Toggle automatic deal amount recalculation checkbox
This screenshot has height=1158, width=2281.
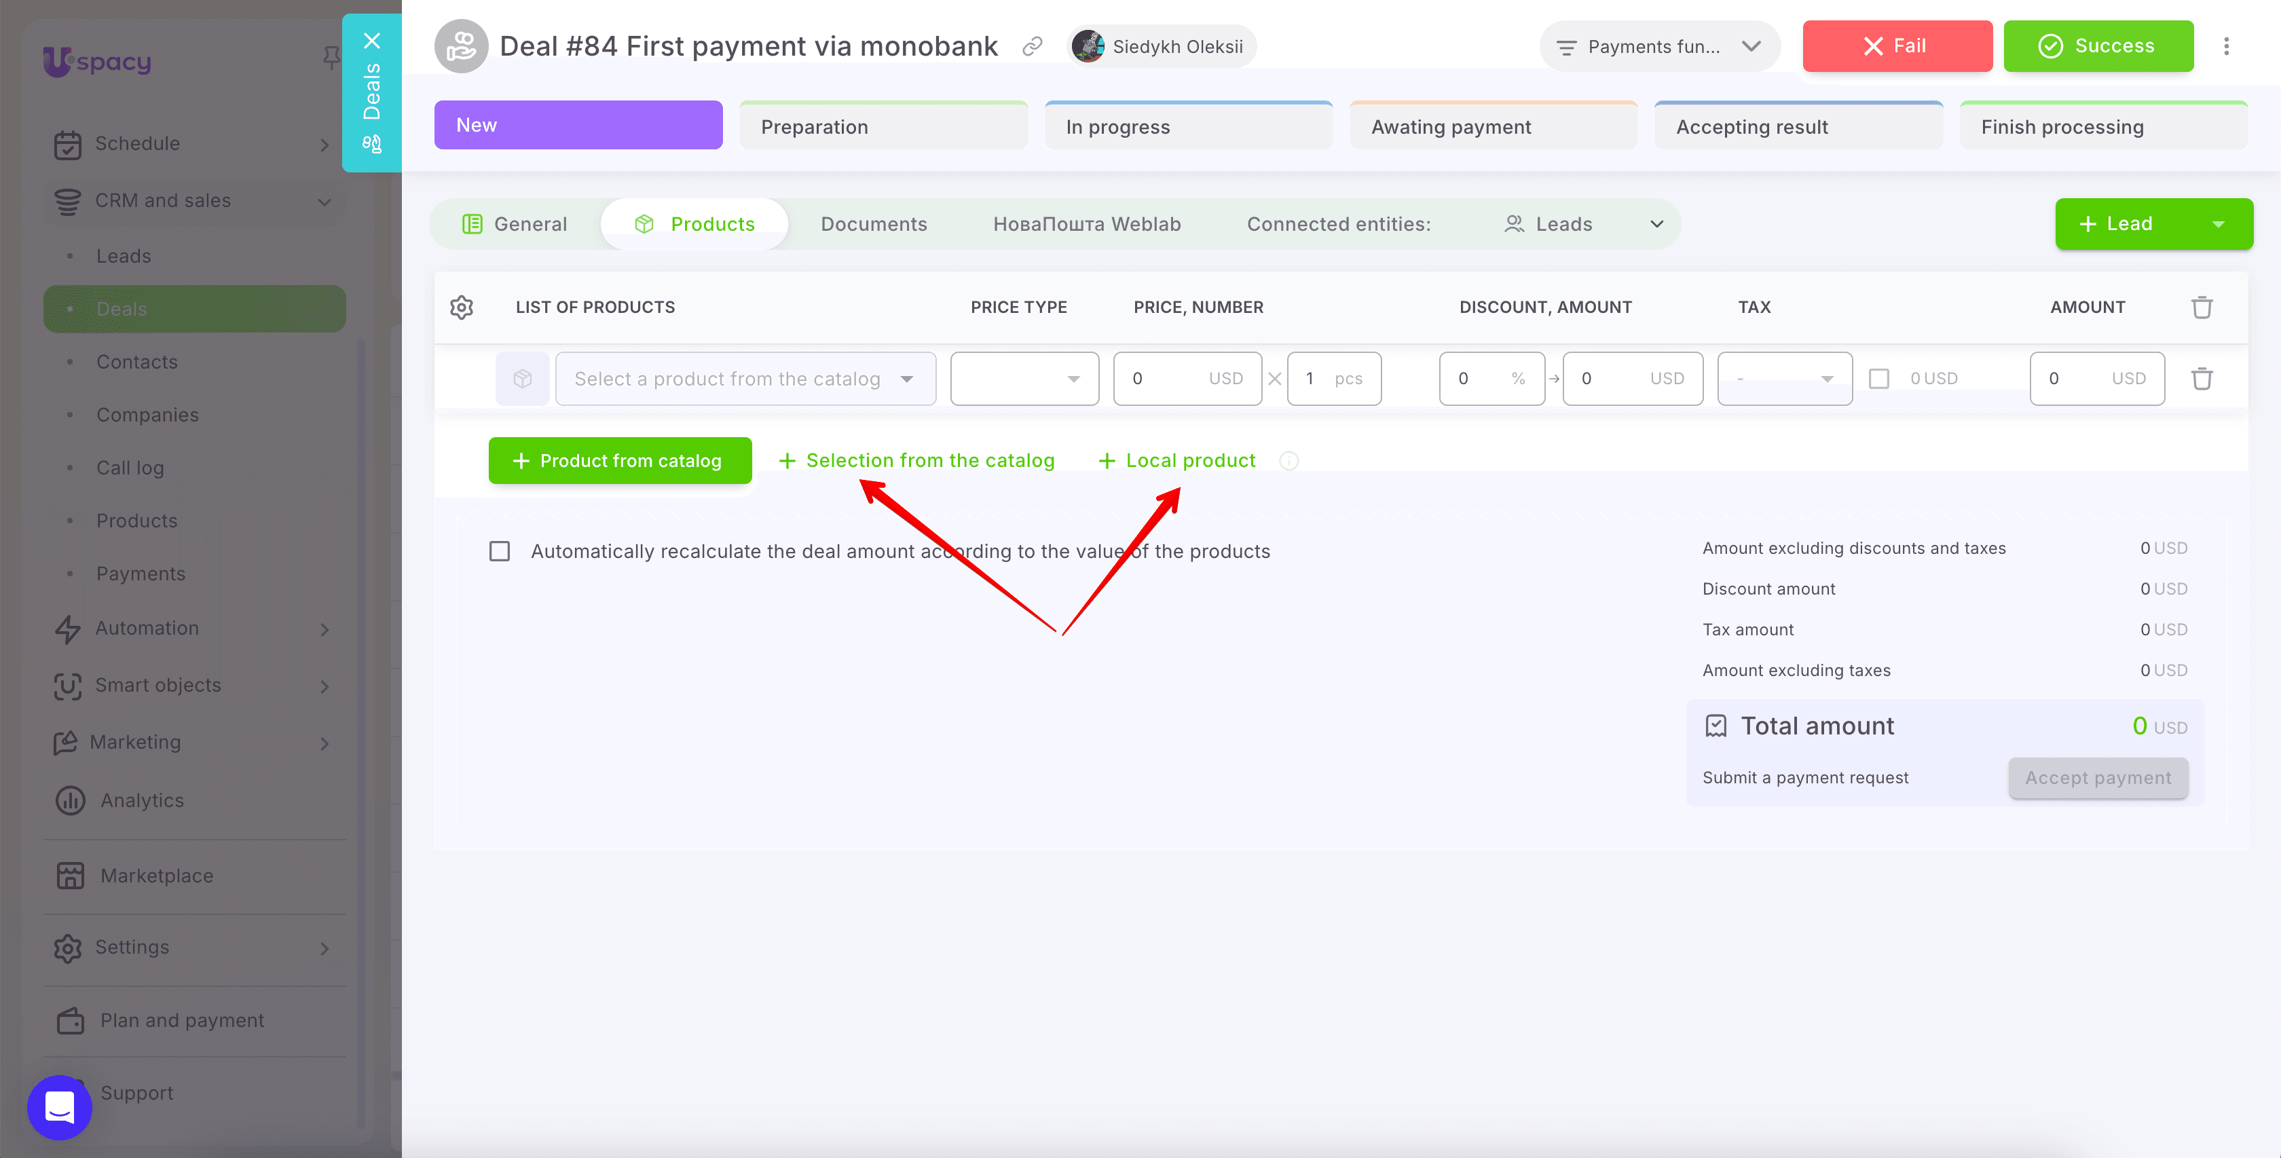[x=500, y=552]
